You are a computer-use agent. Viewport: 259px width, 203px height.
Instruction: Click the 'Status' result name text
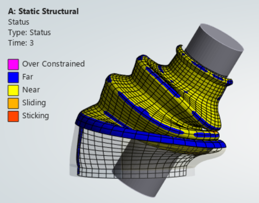click(x=19, y=22)
